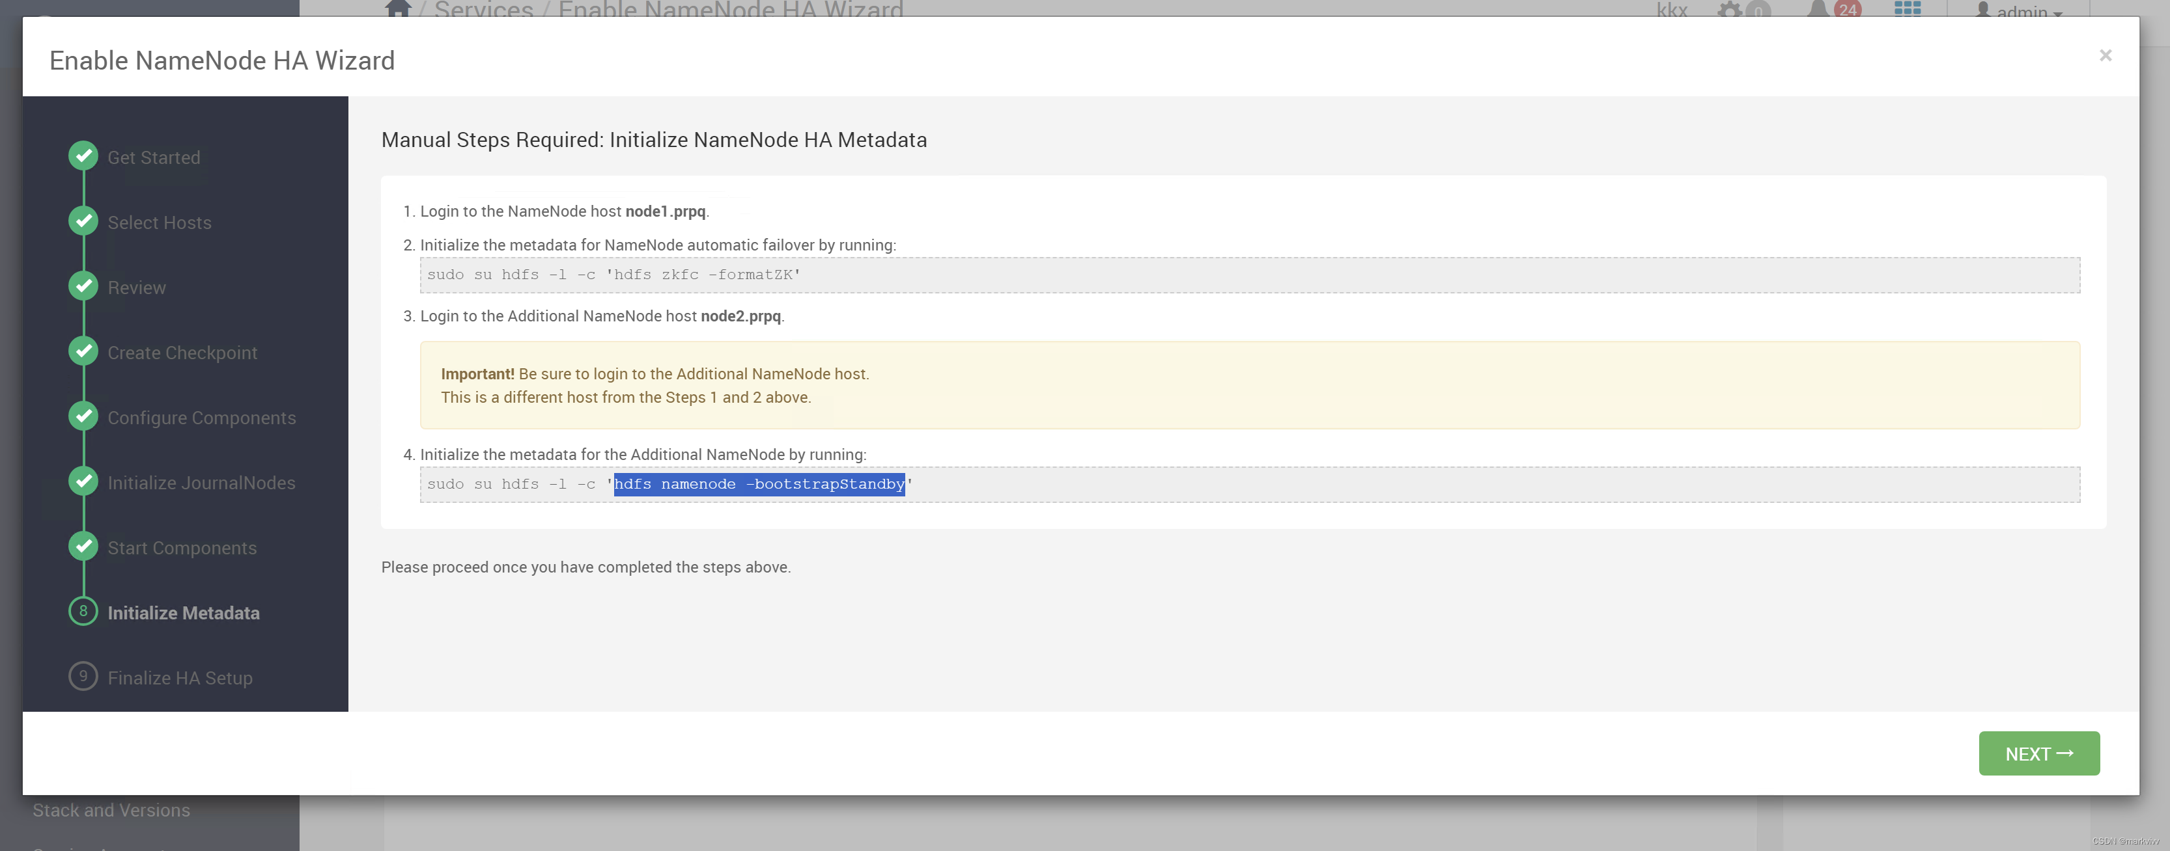Open the alerts bell icon in background header

pos(1818,9)
